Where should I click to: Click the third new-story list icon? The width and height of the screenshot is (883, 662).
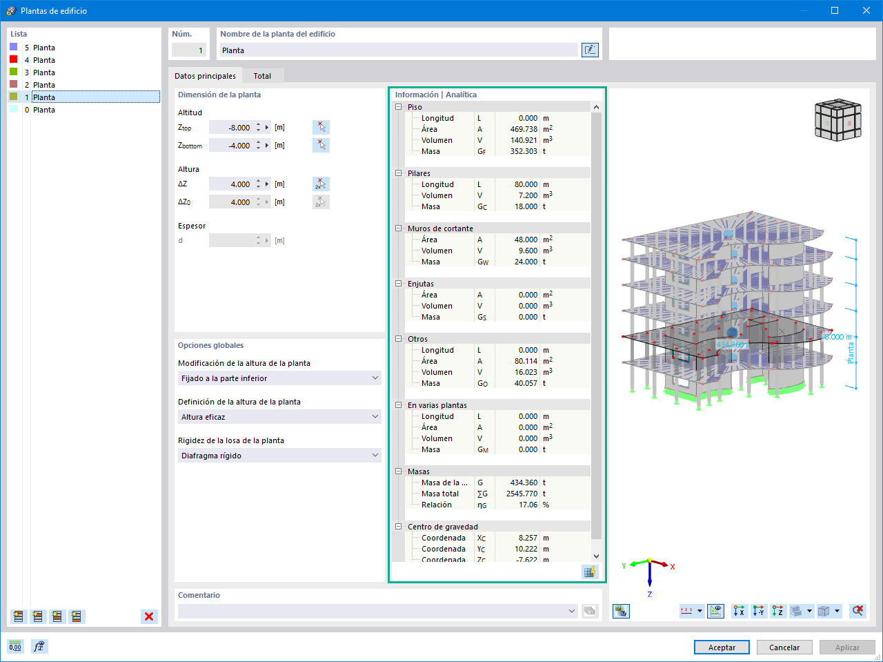[57, 616]
